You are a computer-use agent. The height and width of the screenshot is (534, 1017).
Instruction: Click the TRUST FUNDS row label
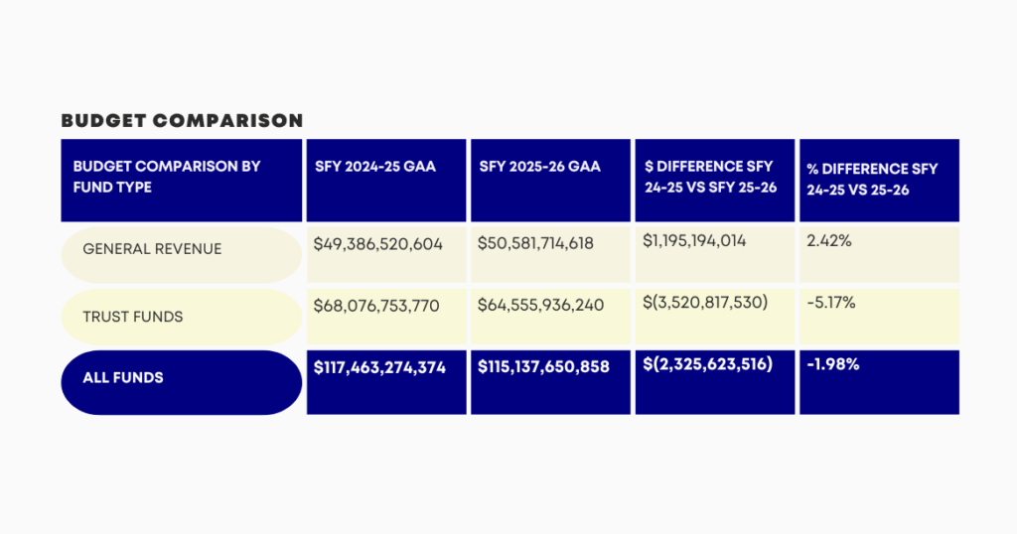pos(182,317)
